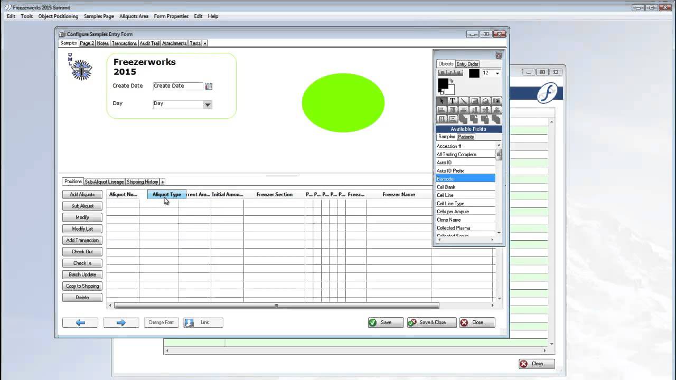Click the blue right arrow navigation button
676x380 pixels.
tap(121, 322)
